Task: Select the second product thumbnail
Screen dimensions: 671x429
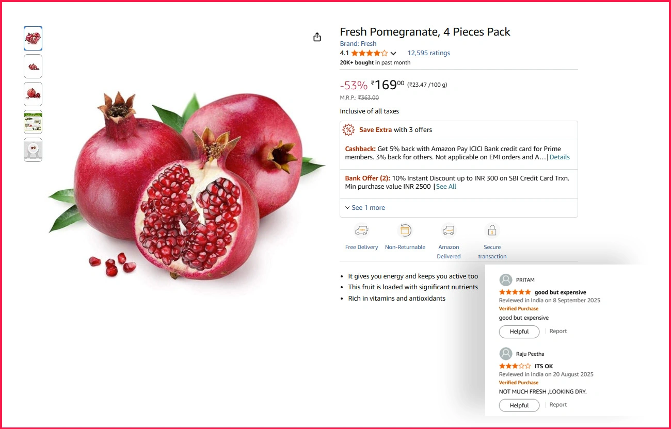Action: (x=33, y=67)
